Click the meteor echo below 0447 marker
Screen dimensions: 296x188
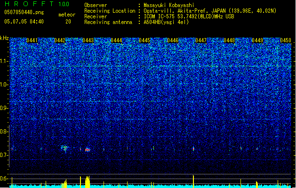193,149
